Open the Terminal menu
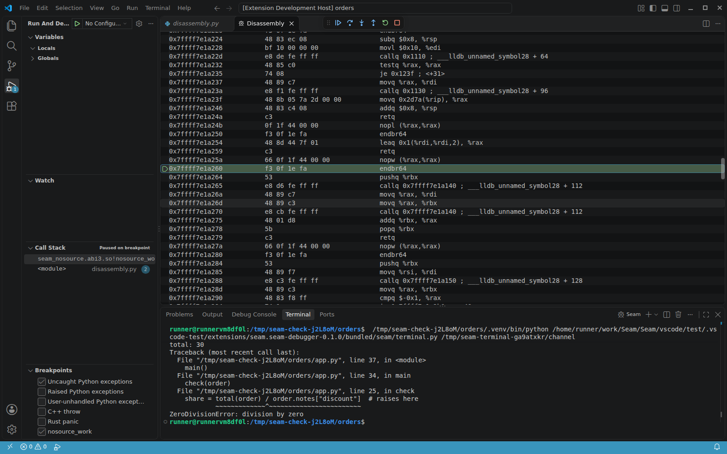Viewport: 727px width, 454px height. pos(158,8)
